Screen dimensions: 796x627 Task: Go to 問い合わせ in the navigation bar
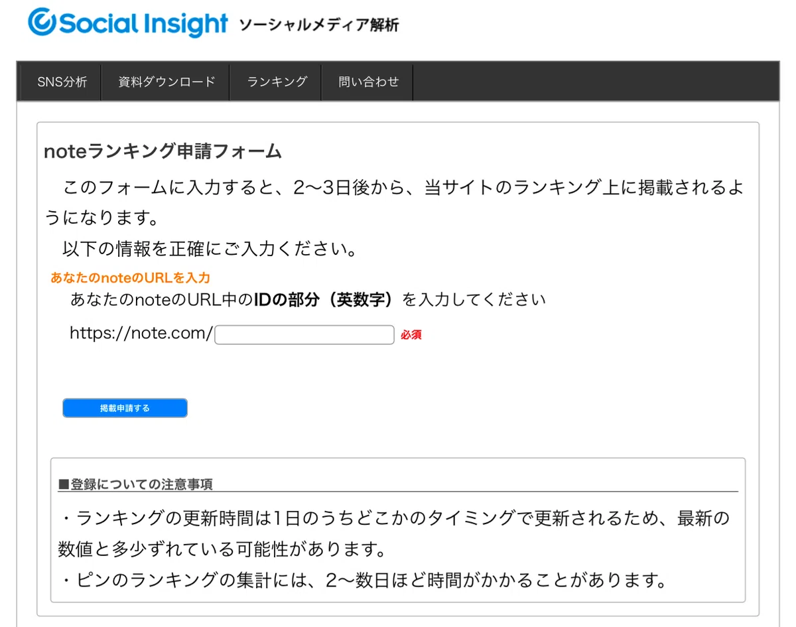369,82
